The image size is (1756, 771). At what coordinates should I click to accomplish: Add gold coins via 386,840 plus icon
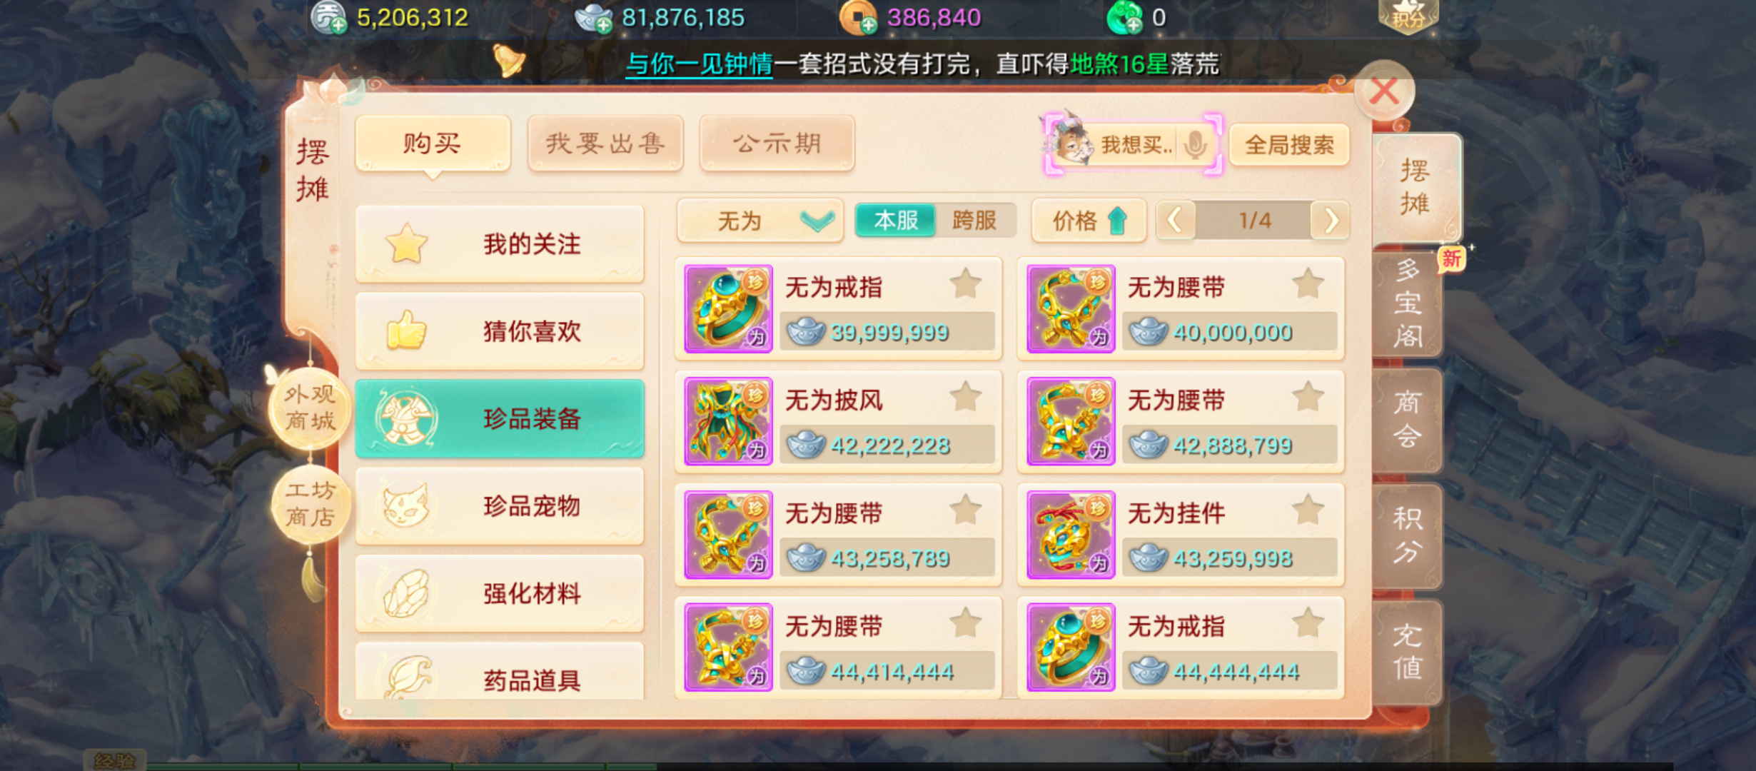868,26
